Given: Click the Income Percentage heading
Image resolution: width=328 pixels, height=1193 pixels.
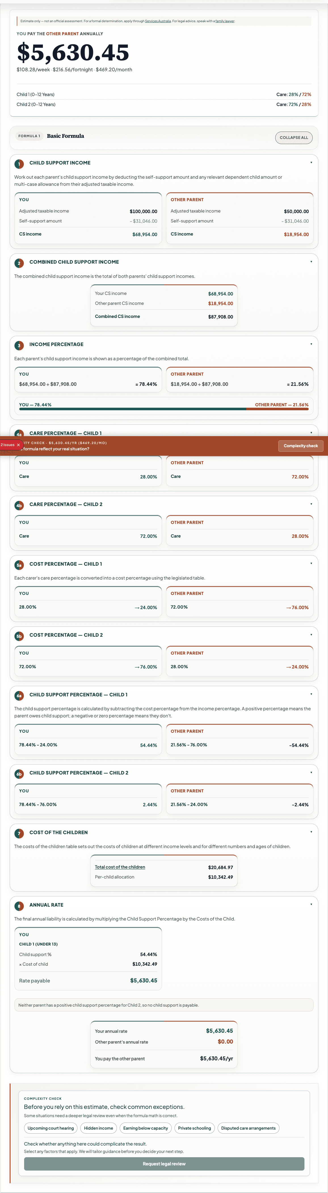Looking at the screenshot, I should 56,345.
